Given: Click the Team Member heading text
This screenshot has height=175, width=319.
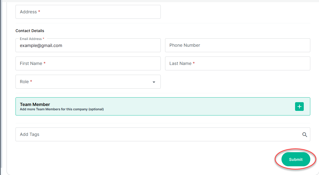Looking at the screenshot, I should pyautogui.click(x=35, y=104).
